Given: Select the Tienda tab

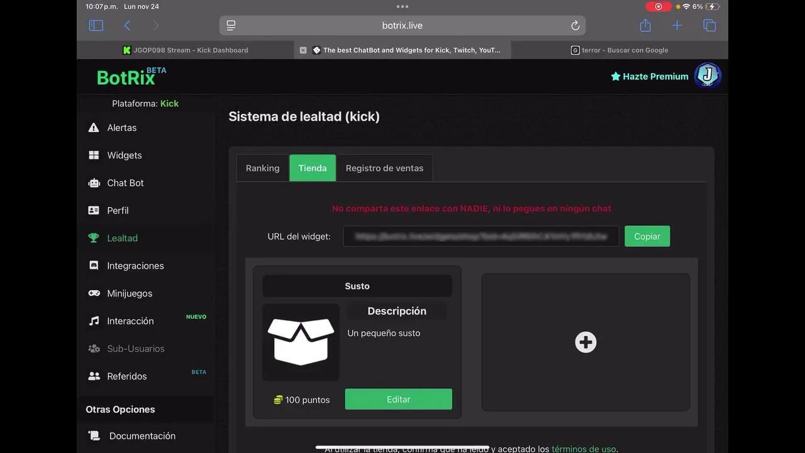Looking at the screenshot, I should [x=313, y=168].
